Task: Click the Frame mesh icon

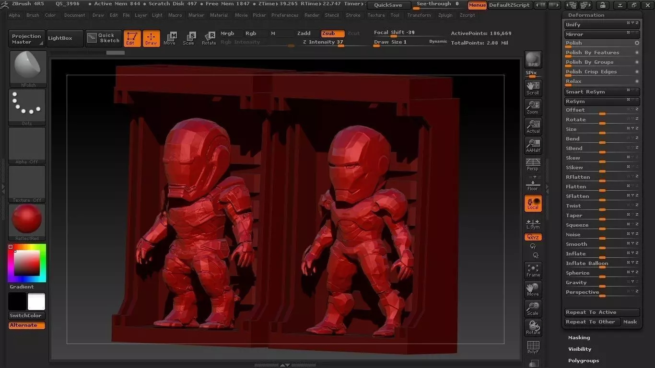Action: [x=533, y=270]
